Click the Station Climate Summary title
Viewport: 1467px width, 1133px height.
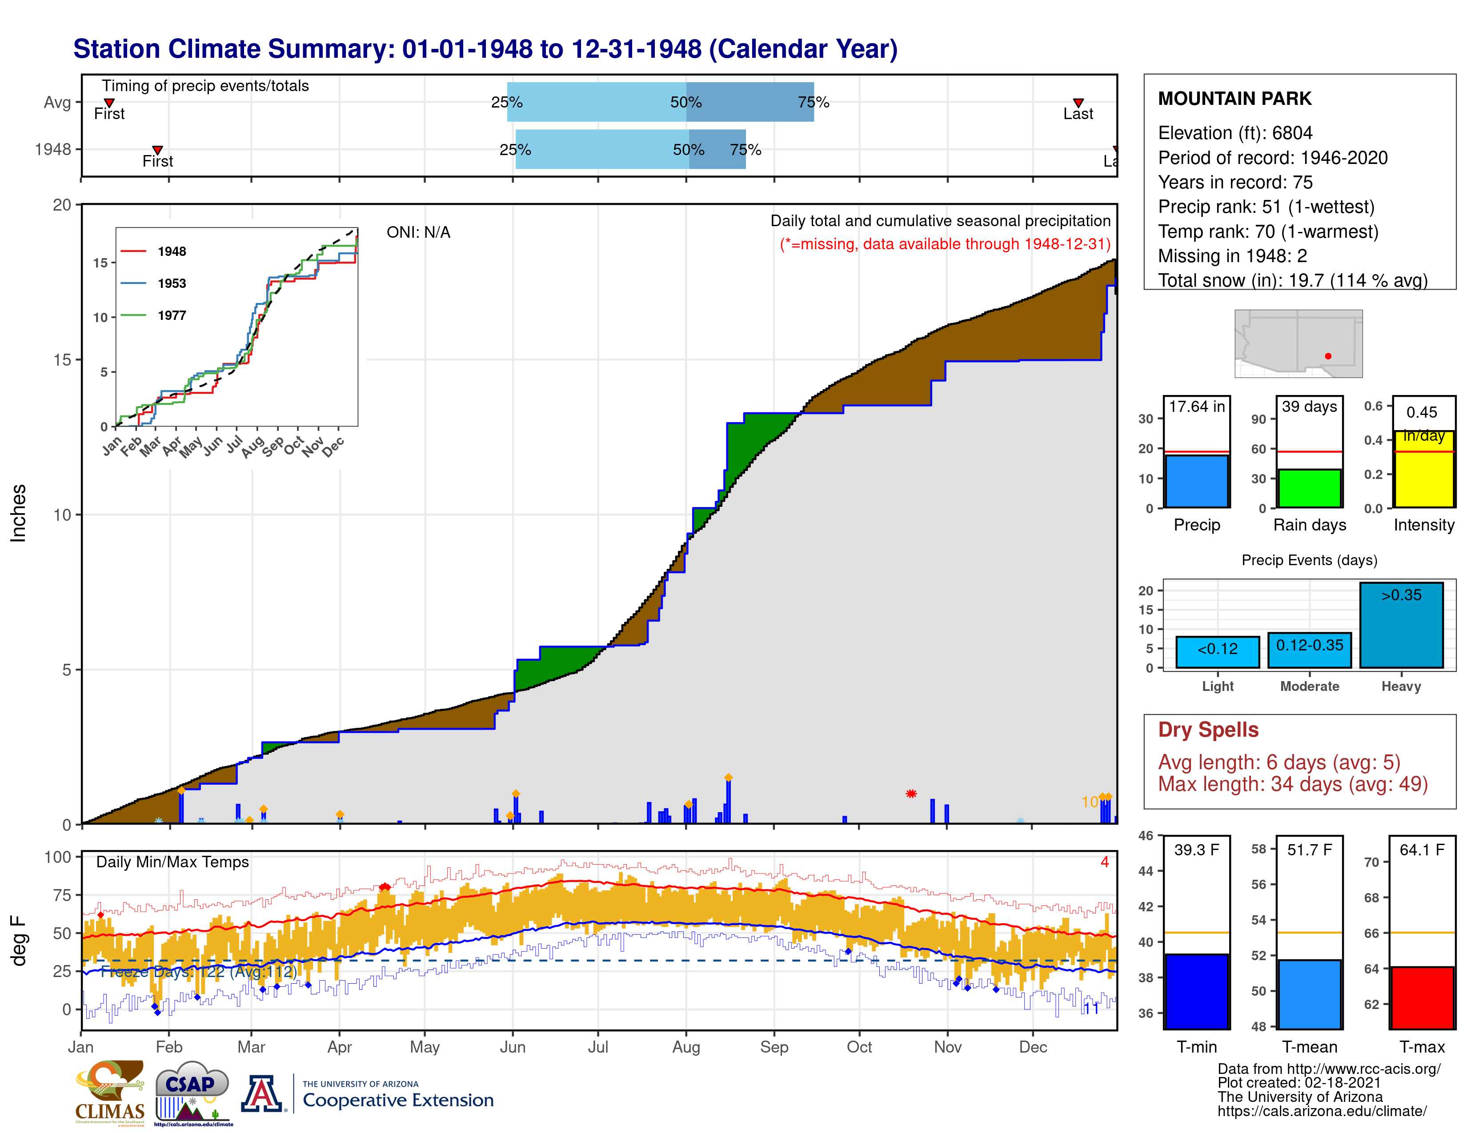pos(485,49)
